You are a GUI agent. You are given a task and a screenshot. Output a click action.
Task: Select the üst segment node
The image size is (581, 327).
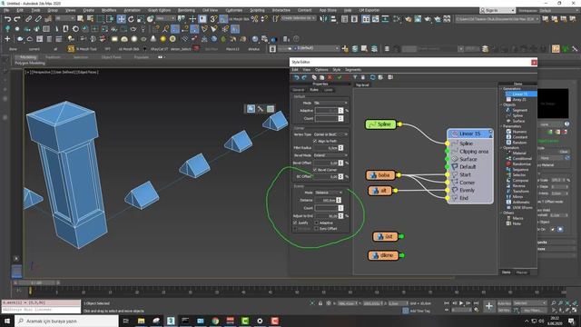point(385,236)
